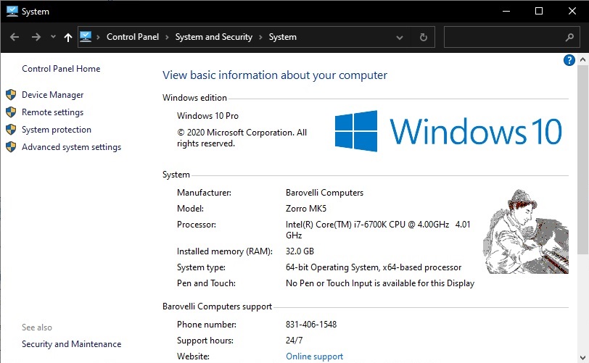Open the recent locations dropdown arrow
The height and width of the screenshot is (363, 589).
[x=53, y=37]
